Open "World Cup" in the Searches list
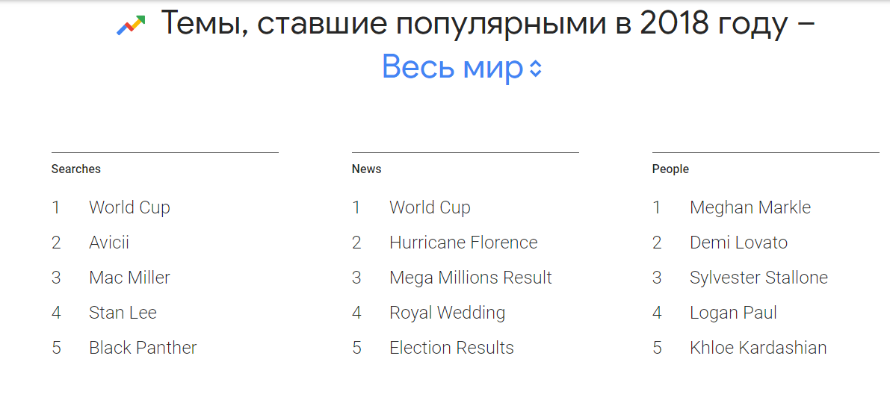Image resolution: width=890 pixels, height=397 pixels. click(129, 207)
